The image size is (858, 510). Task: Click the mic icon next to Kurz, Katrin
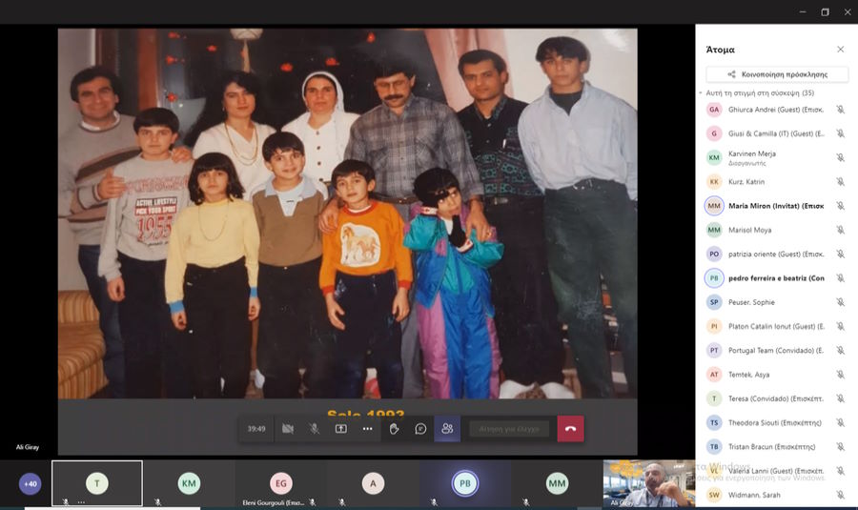[840, 182]
